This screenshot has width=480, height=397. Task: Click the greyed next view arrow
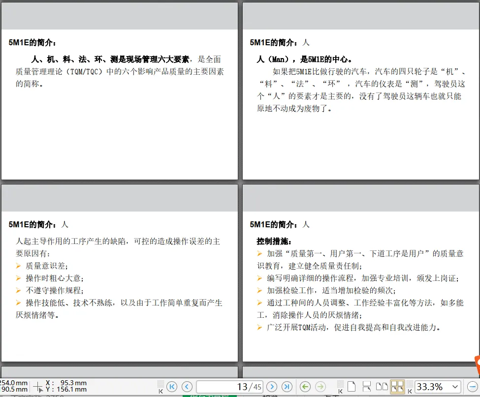pos(320,387)
